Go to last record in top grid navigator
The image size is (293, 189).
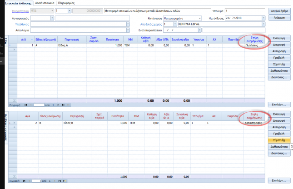[63, 105]
